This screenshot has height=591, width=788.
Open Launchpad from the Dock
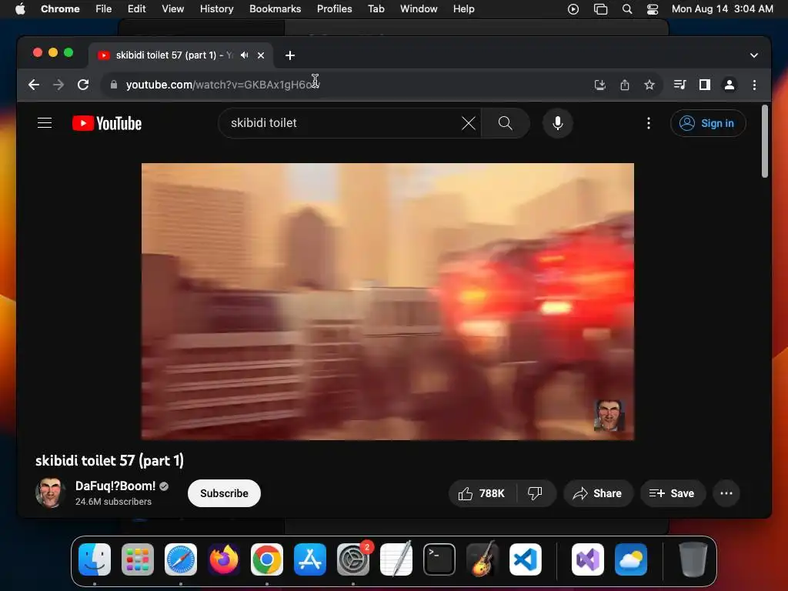pyautogui.click(x=138, y=559)
